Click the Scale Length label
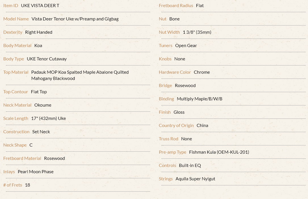 [x=16, y=118]
